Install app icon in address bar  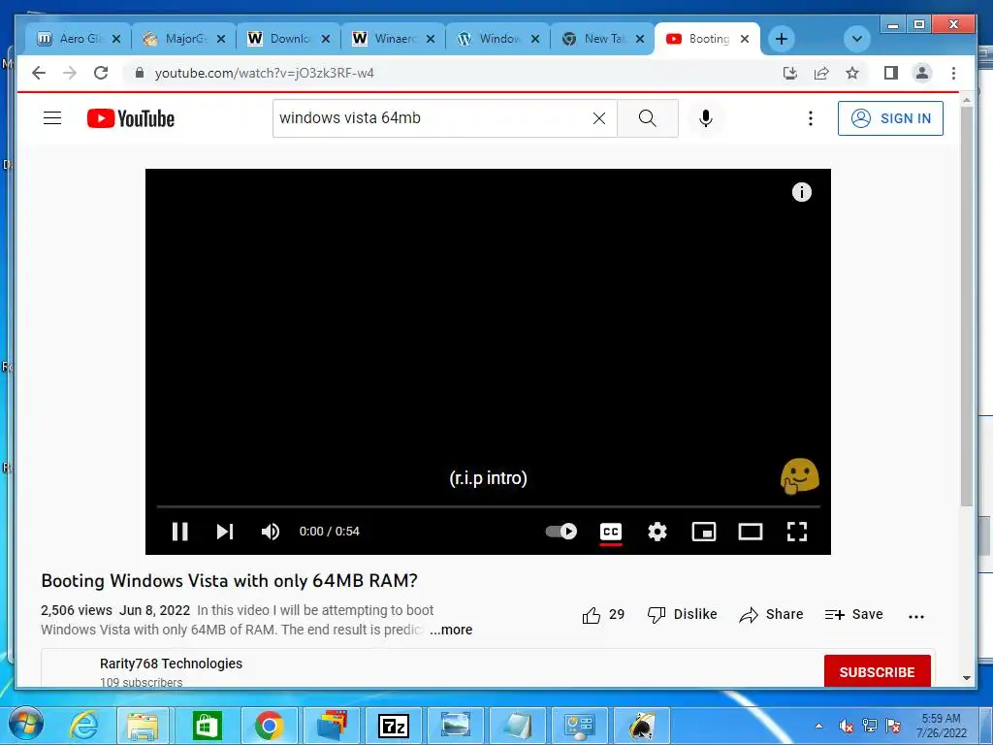pos(789,73)
